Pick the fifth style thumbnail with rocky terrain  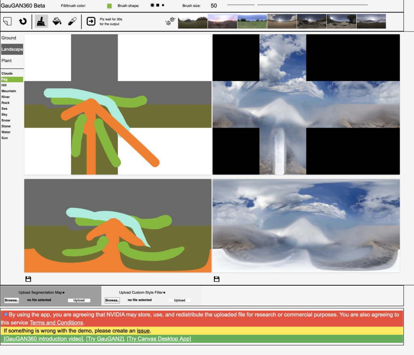pyautogui.click(x=312, y=21)
